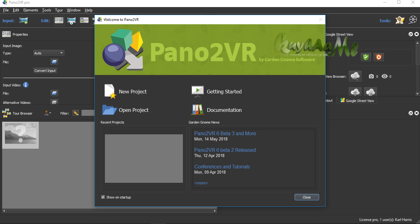
Task: Click Tour Browser horizontal scrollbar left arrow
Action: click(4, 211)
